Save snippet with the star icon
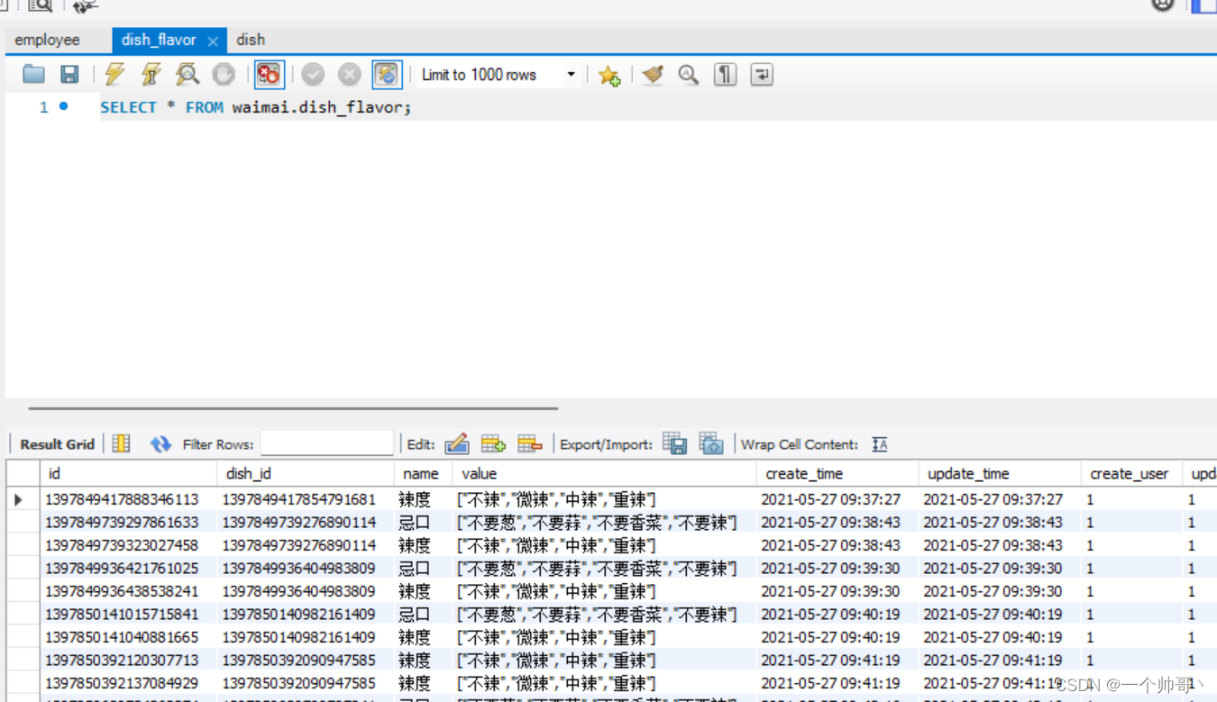 coord(609,76)
